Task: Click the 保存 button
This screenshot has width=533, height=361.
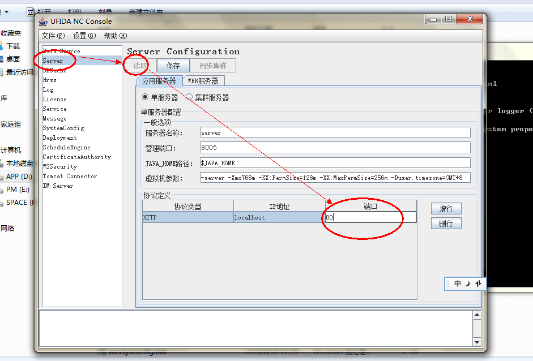Action: click(173, 66)
